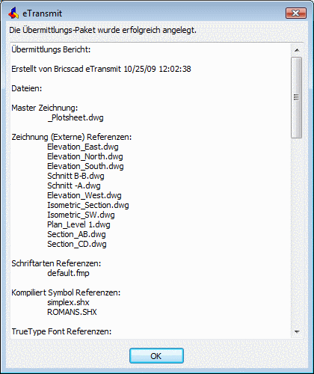Click Plan_Level 1.dwg in the report
This screenshot has height=374, width=314.
click(x=78, y=224)
